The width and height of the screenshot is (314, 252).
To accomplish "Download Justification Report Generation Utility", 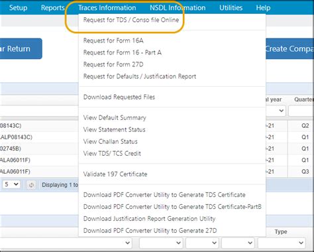I will [149, 219].
